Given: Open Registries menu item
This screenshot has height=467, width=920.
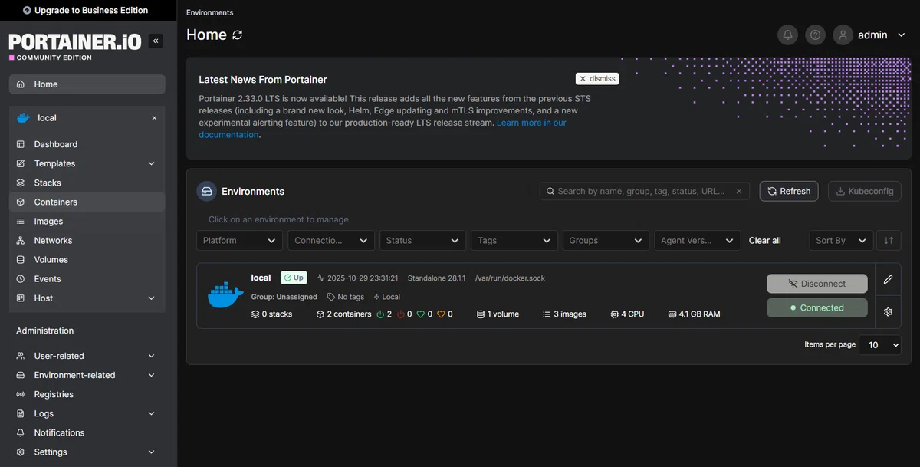Looking at the screenshot, I should pos(87,394).
